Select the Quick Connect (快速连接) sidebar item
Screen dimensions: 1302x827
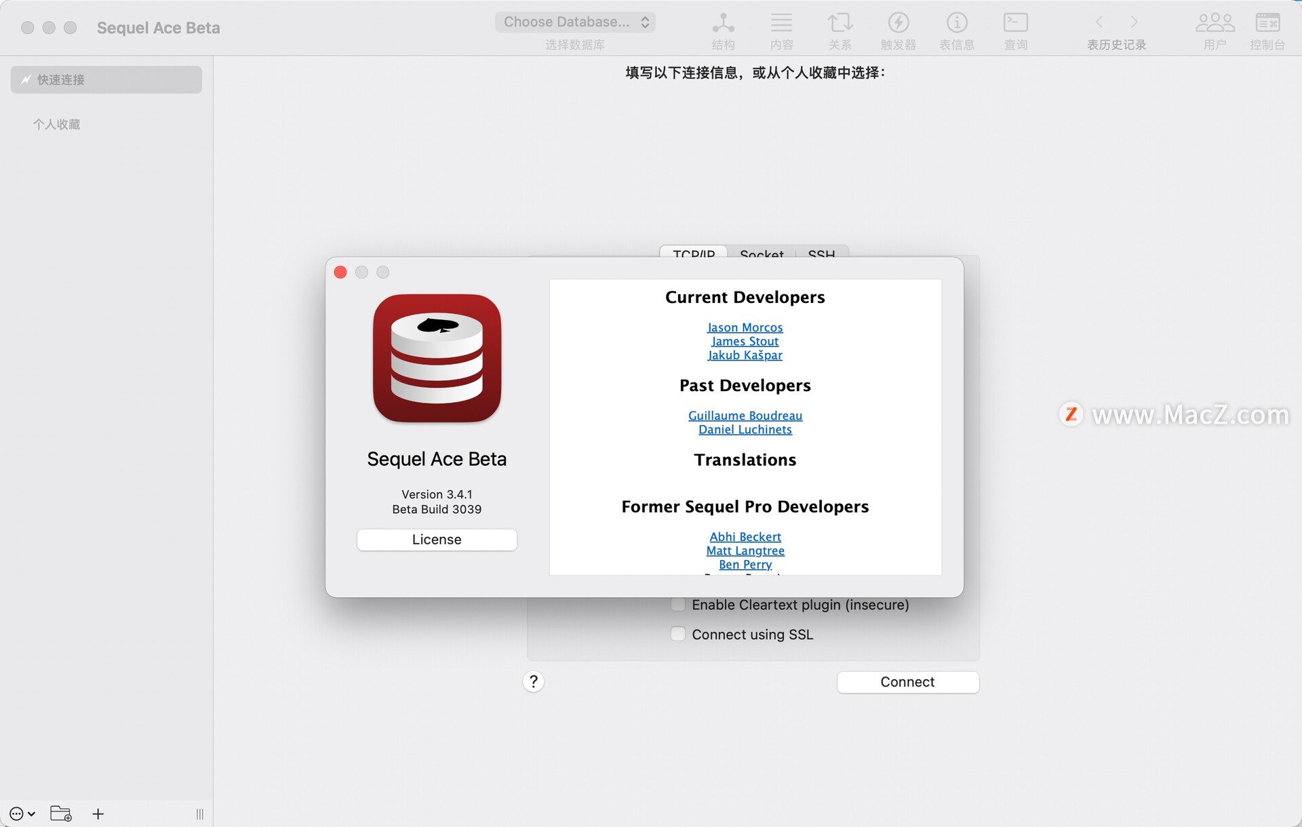click(x=106, y=79)
